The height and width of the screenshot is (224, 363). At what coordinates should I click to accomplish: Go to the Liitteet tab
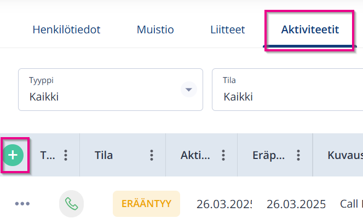(227, 30)
